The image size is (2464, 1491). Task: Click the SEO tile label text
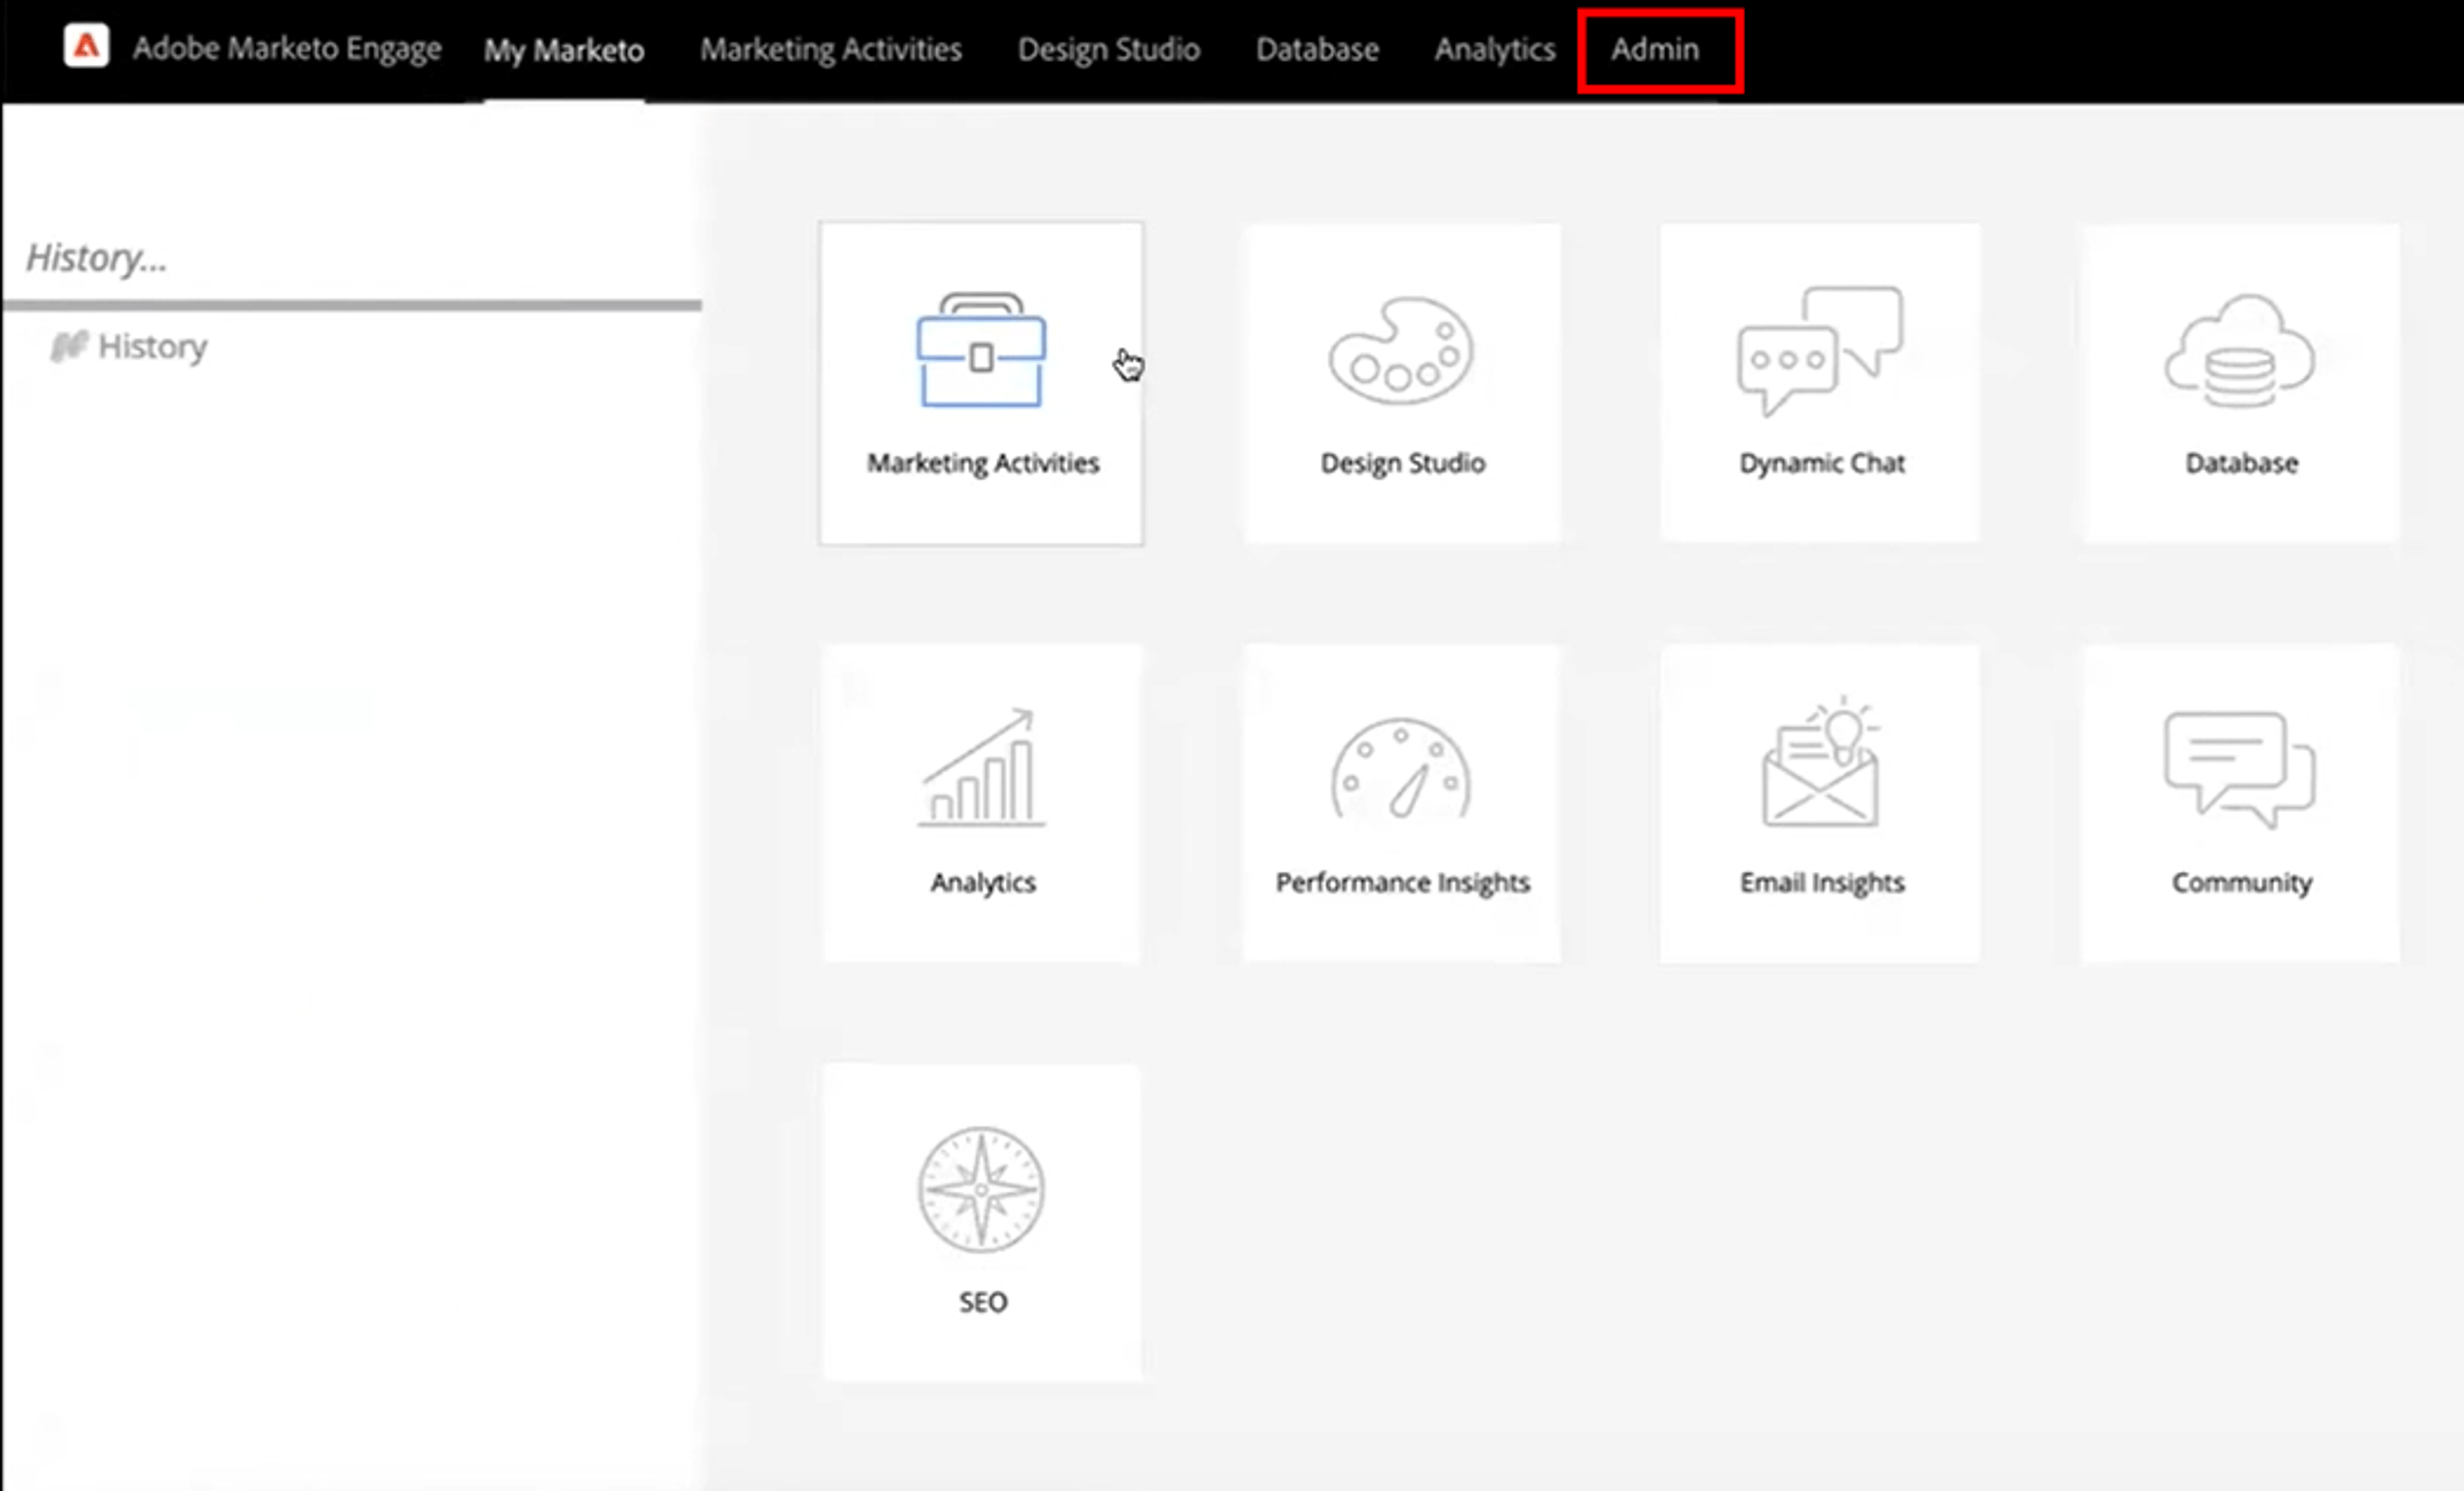983,1301
